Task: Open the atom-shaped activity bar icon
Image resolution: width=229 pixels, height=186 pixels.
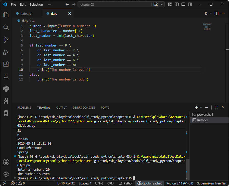Action: tap(6, 113)
